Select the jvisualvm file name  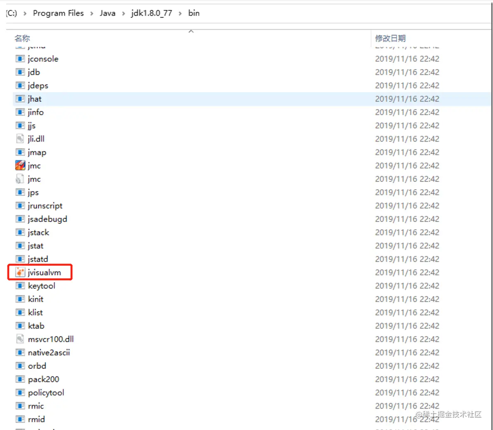click(45, 272)
